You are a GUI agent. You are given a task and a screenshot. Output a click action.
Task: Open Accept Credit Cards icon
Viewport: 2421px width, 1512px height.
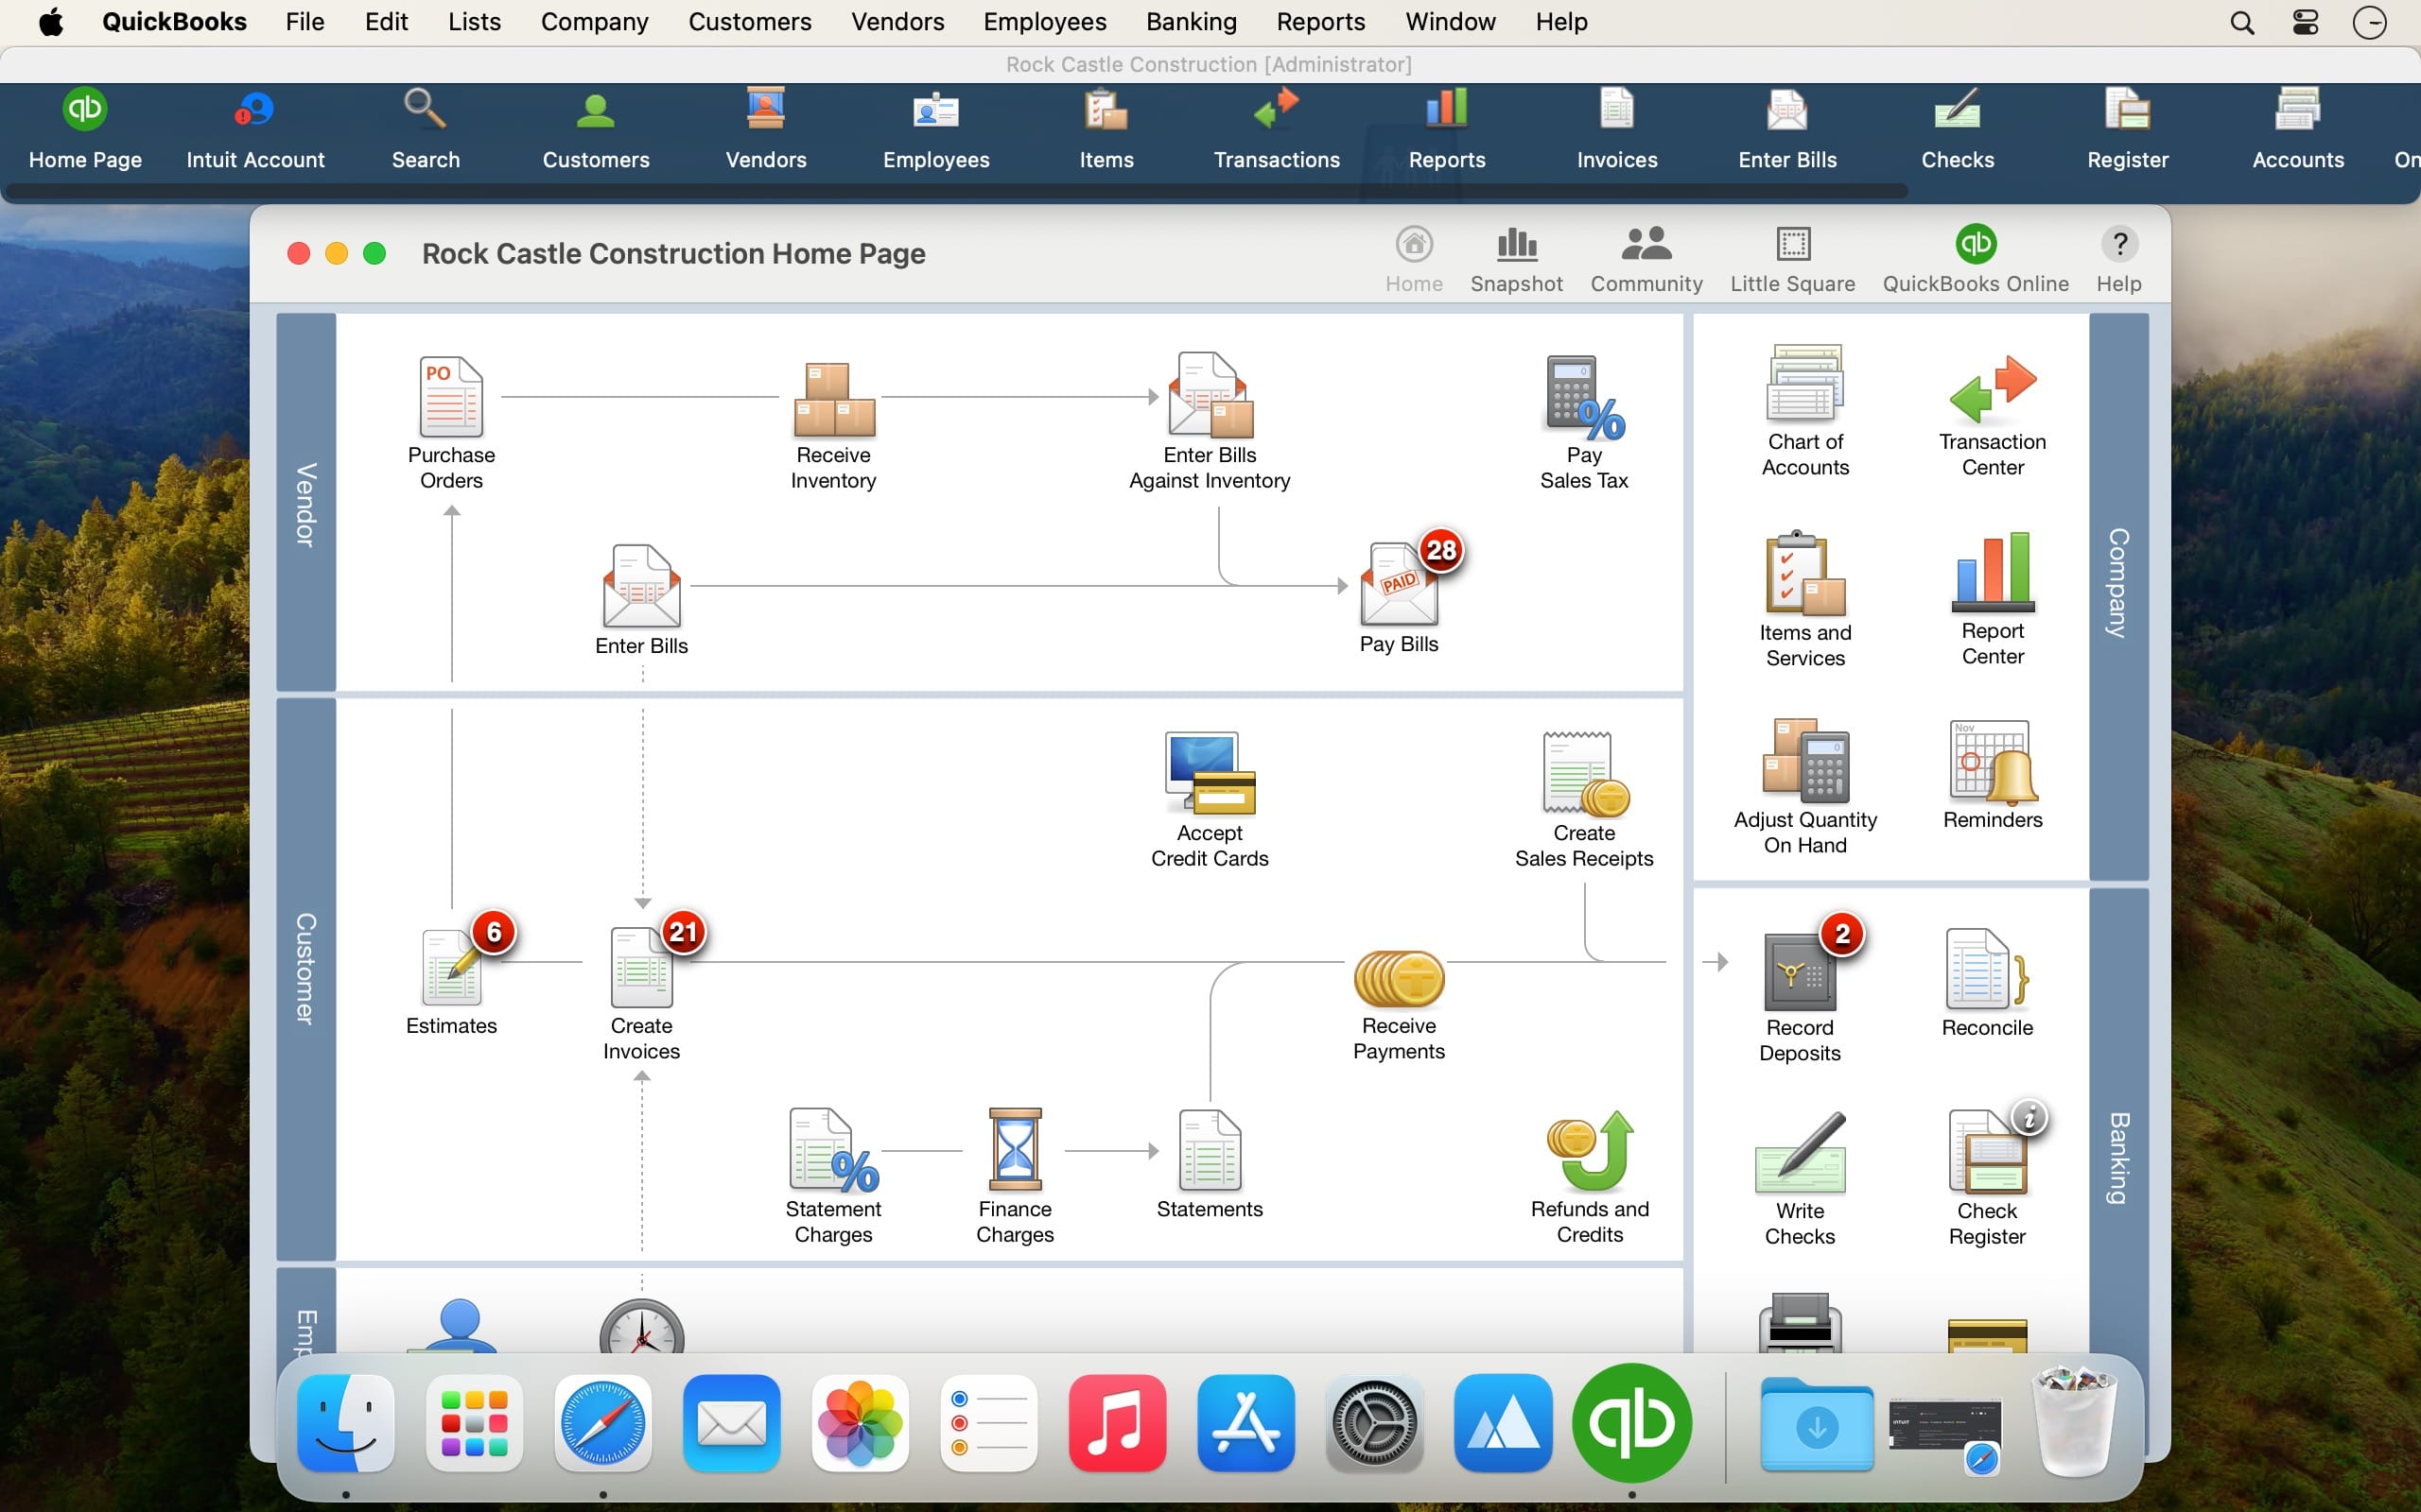coord(1210,773)
